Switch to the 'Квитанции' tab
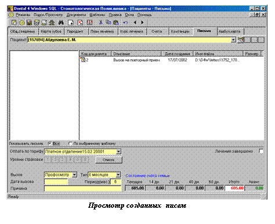 click(x=180, y=31)
